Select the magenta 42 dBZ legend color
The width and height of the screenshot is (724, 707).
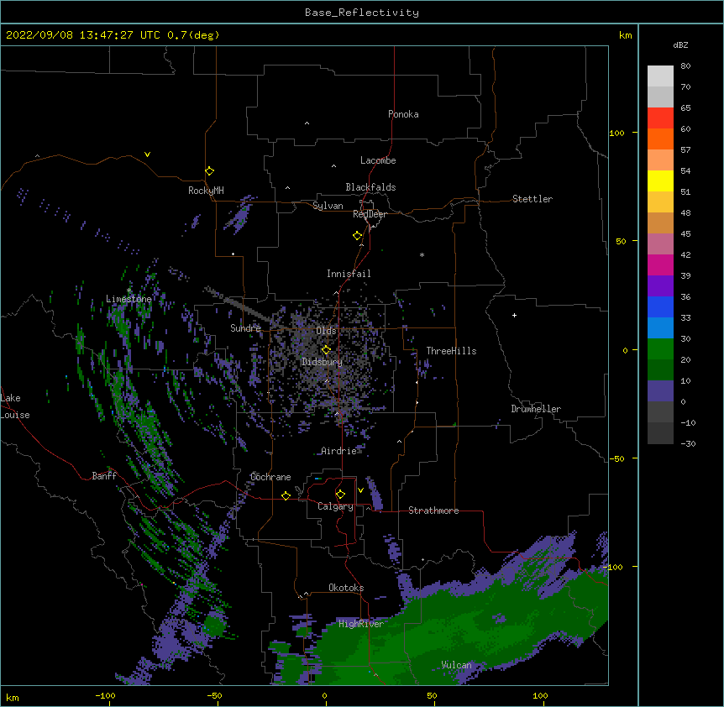(660, 264)
